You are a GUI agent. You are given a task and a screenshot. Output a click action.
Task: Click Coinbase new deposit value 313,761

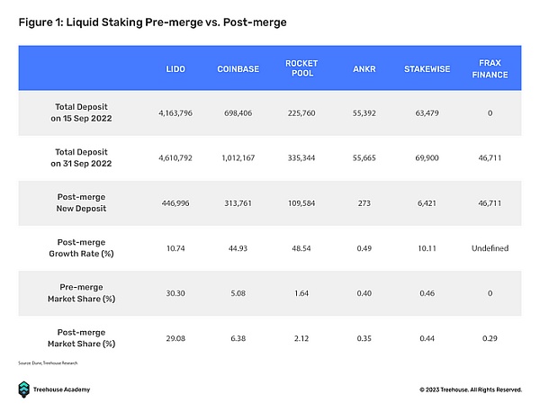coord(238,203)
